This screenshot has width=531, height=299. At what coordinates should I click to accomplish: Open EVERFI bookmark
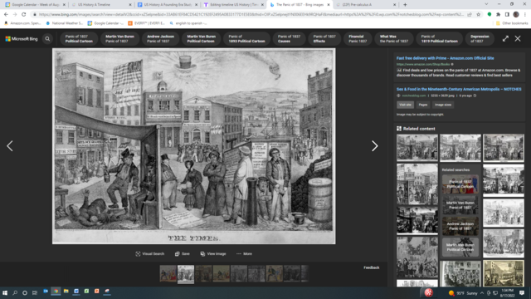146,23
